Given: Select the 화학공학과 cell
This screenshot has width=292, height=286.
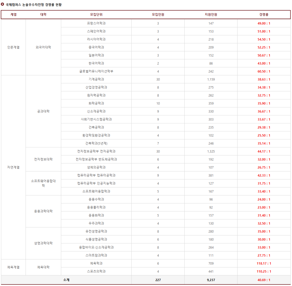Looking at the screenshot, I should coord(96,103).
